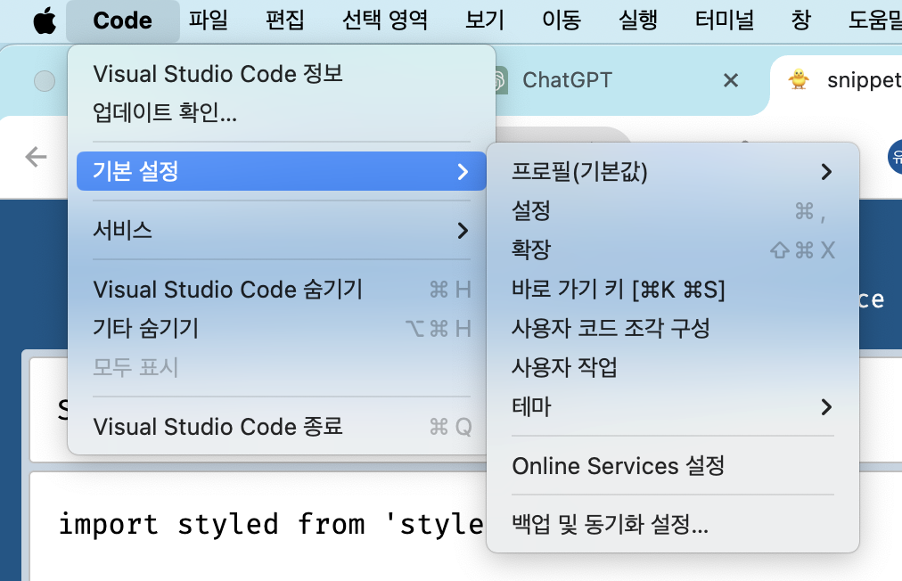Open the 이동 menu
This screenshot has height=581, width=902.
click(x=562, y=20)
